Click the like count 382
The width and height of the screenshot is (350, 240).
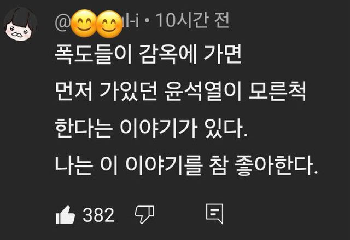coord(98,215)
